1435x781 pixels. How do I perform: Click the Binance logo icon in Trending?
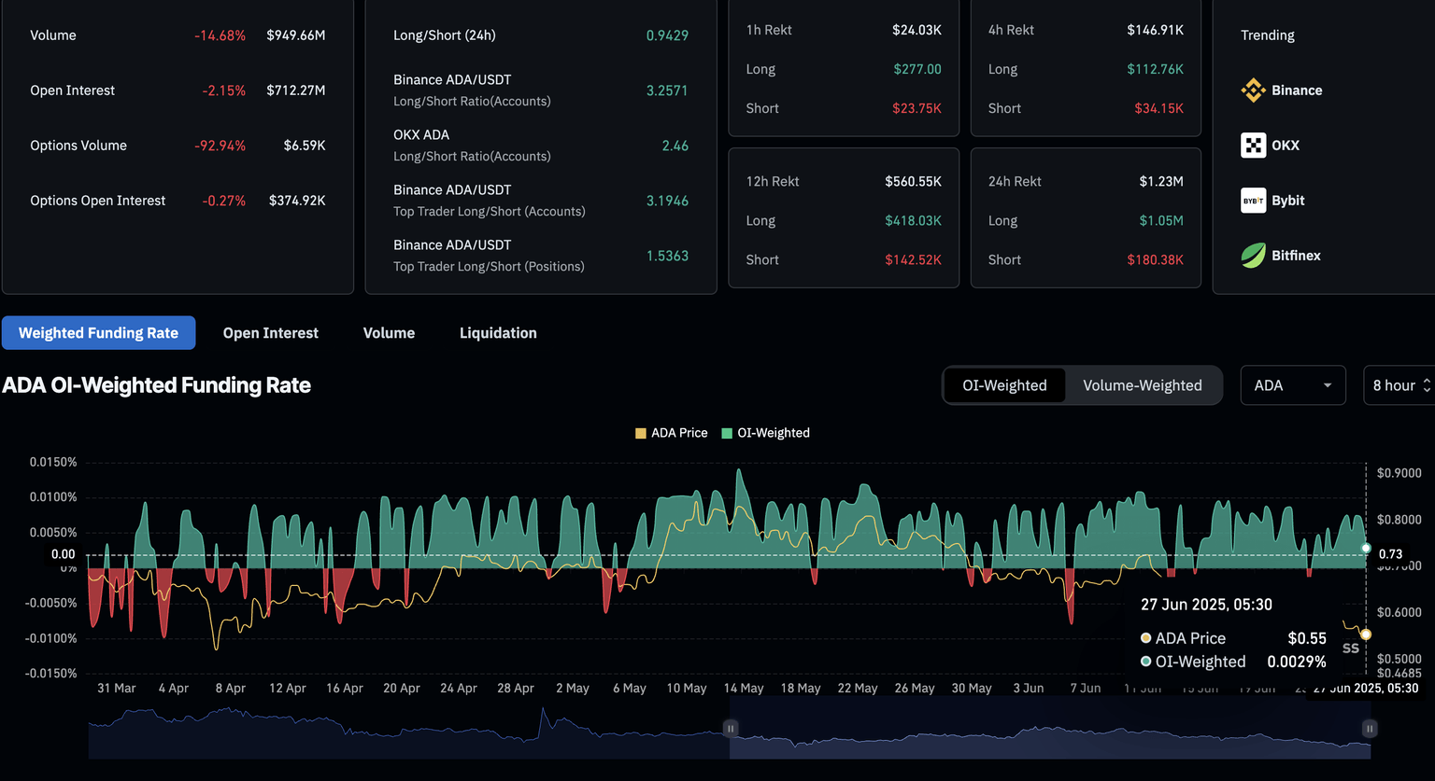point(1253,91)
